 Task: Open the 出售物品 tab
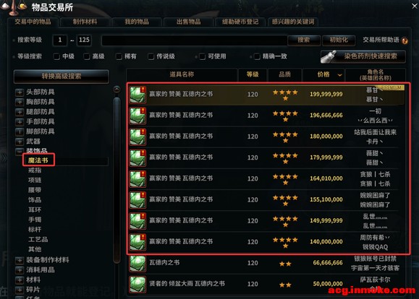tap(189, 22)
